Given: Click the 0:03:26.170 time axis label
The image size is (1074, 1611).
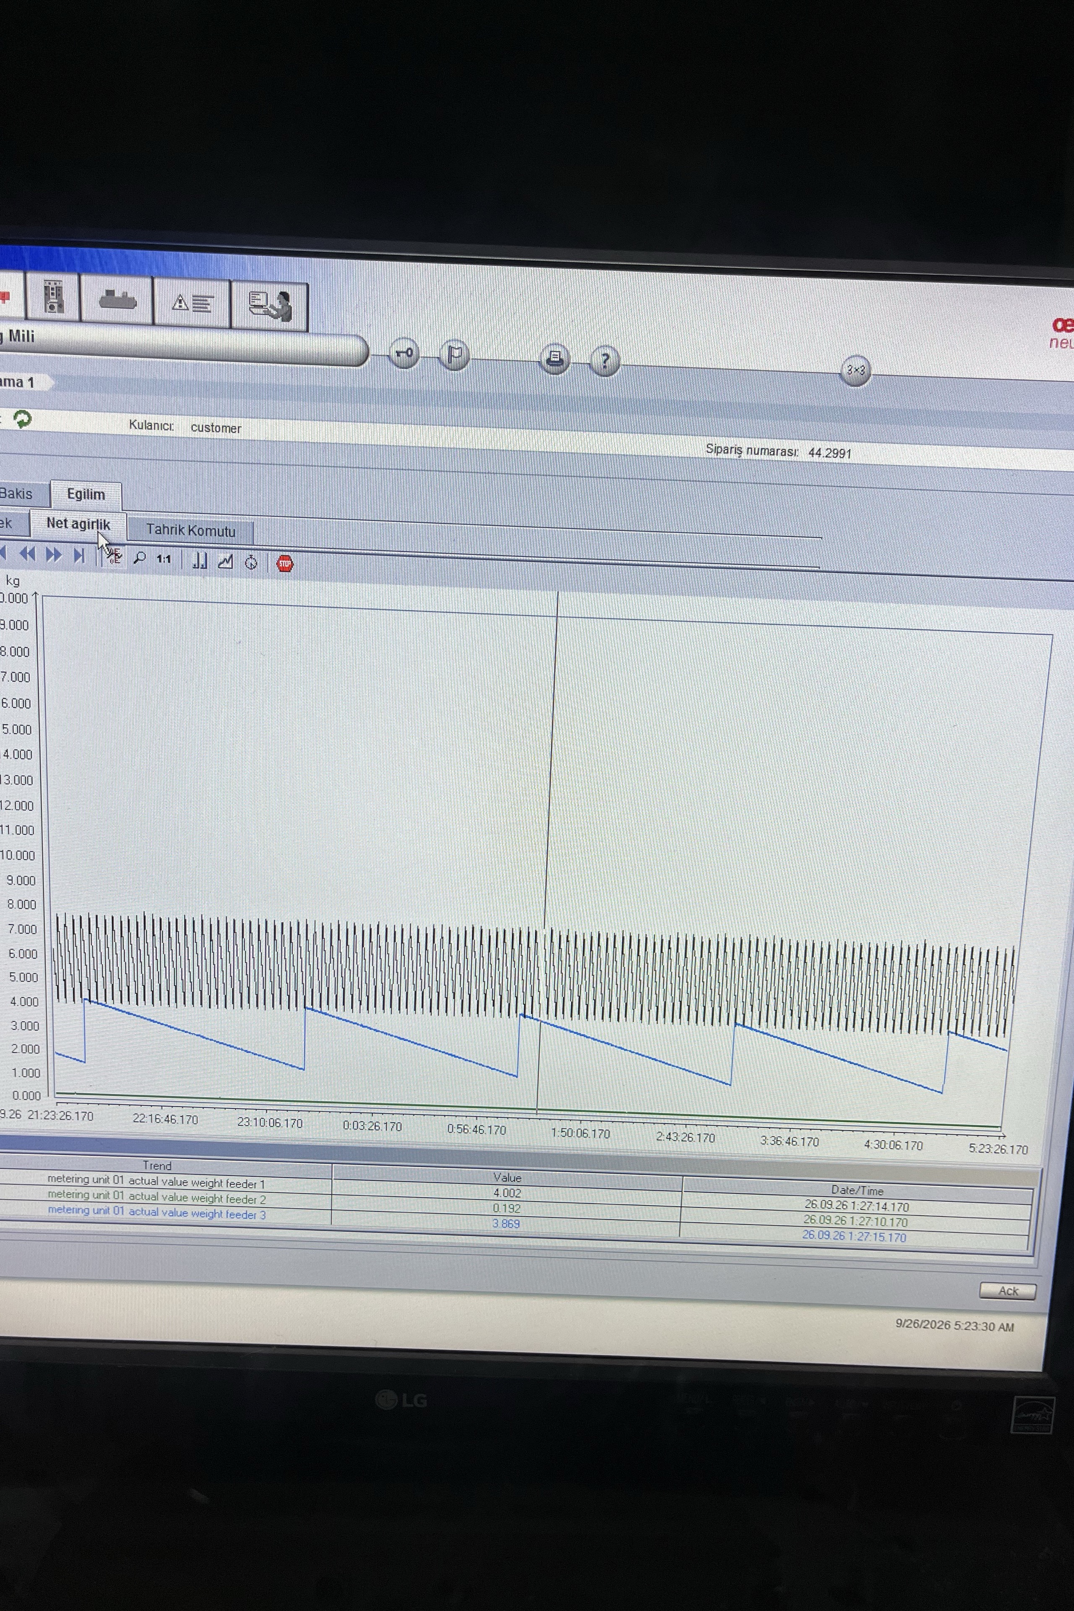Looking at the screenshot, I should click(x=372, y=1126).
